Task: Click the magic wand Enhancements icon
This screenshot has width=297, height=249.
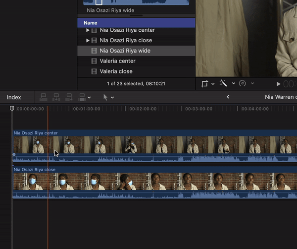Action: tap(224, 84)
